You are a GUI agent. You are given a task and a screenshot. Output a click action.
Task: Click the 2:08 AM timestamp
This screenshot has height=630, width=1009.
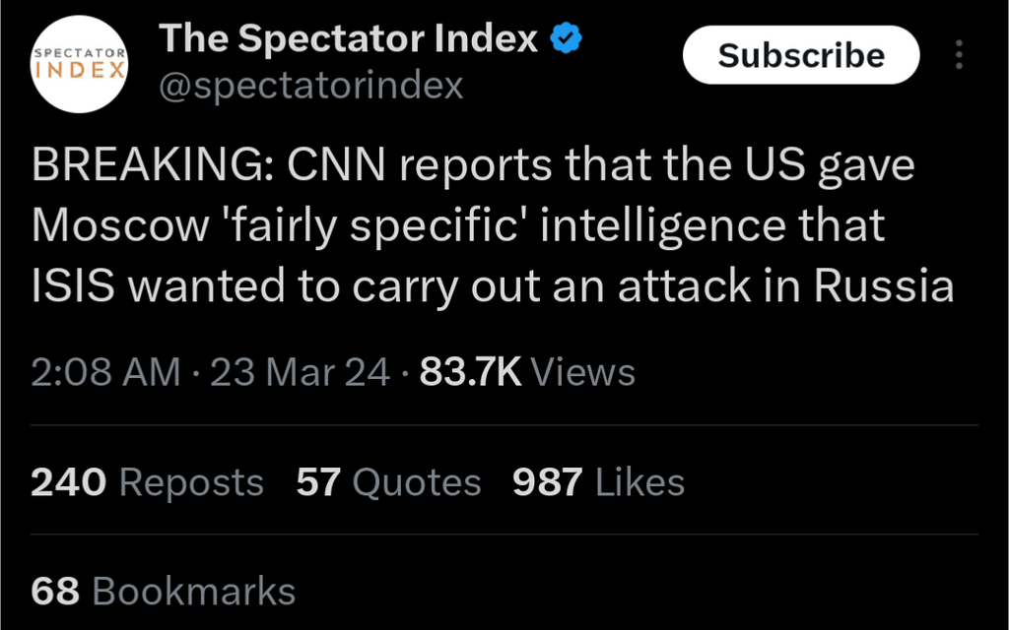pyautogui.click(x=106, y=372)
